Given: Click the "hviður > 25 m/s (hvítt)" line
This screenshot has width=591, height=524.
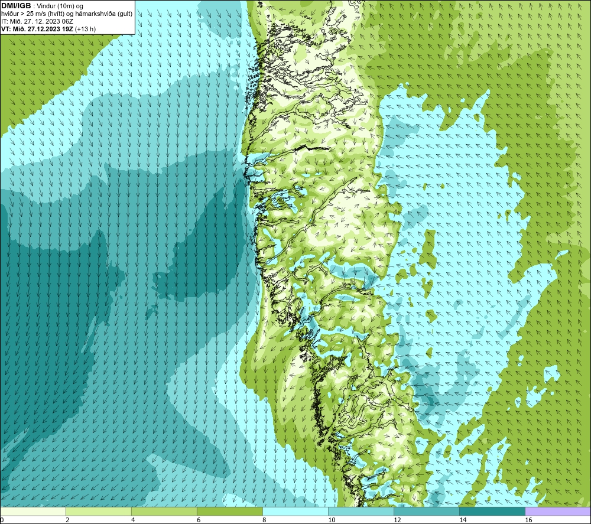Looking at the screenshot, I should tap(33, 14).
